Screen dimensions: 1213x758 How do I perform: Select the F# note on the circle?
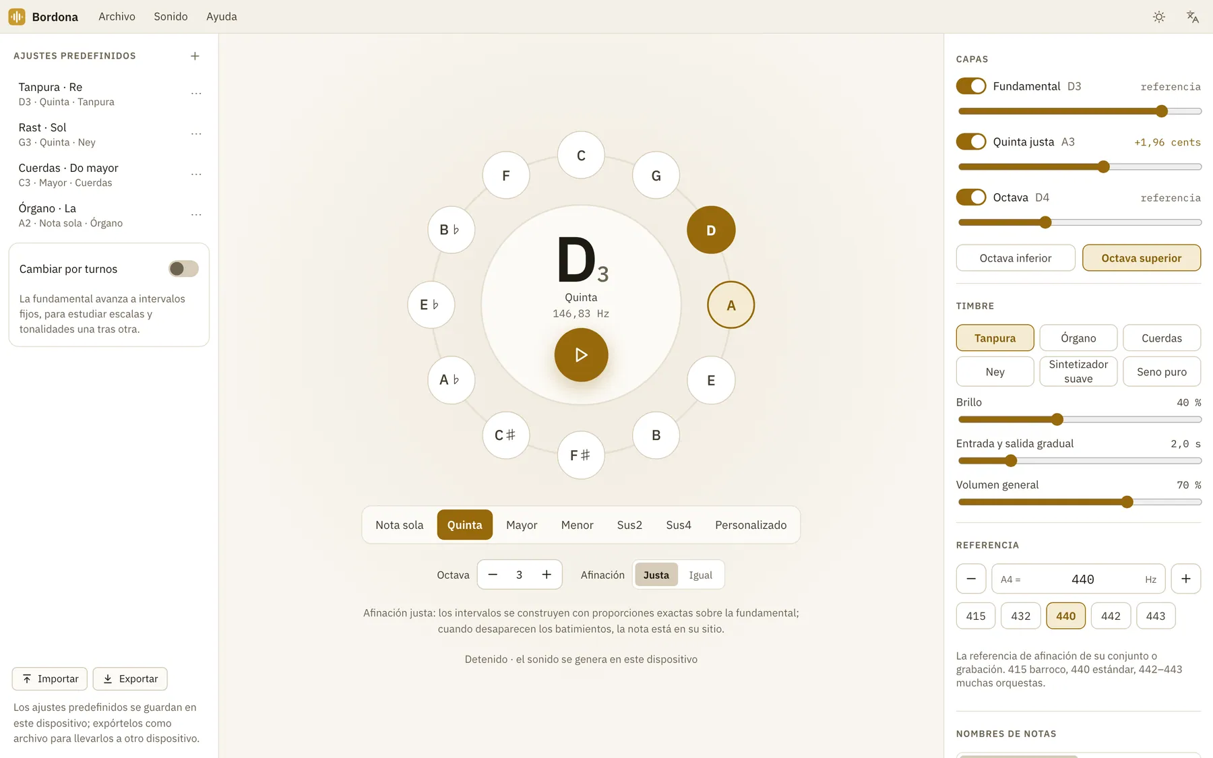pos(581,455)
